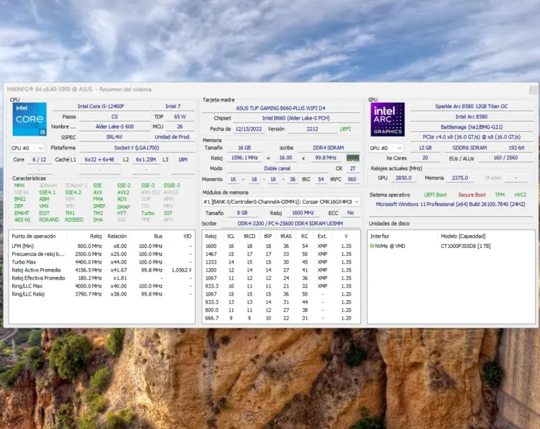
Task: Click the HVCI status label
Action: [520, 195]
